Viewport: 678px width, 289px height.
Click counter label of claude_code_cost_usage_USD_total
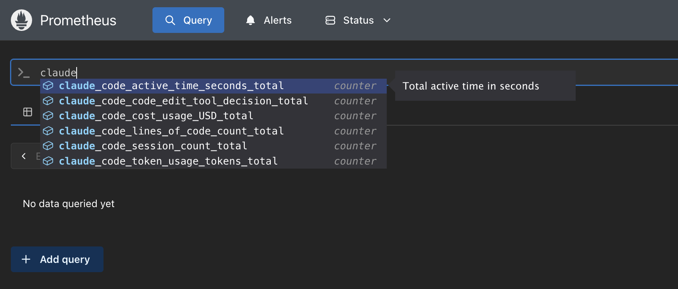[x=355, y=116]
